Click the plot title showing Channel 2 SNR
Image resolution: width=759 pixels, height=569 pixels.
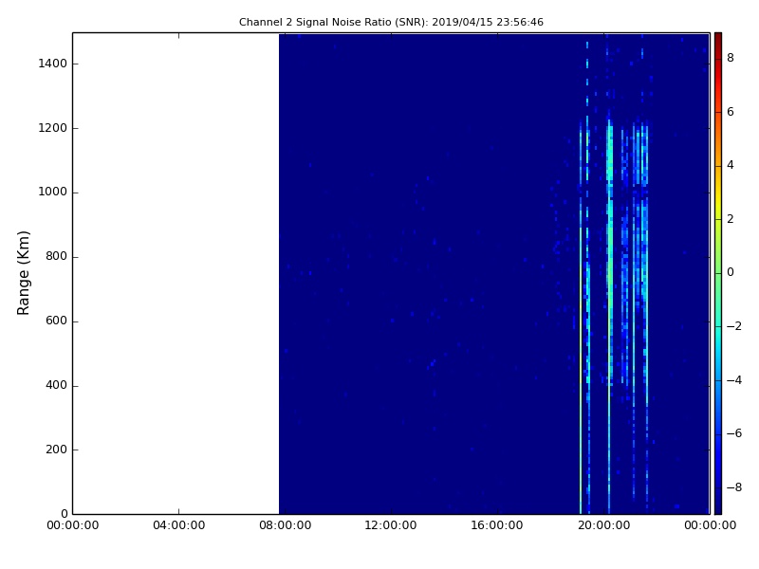tap(391, 22)
